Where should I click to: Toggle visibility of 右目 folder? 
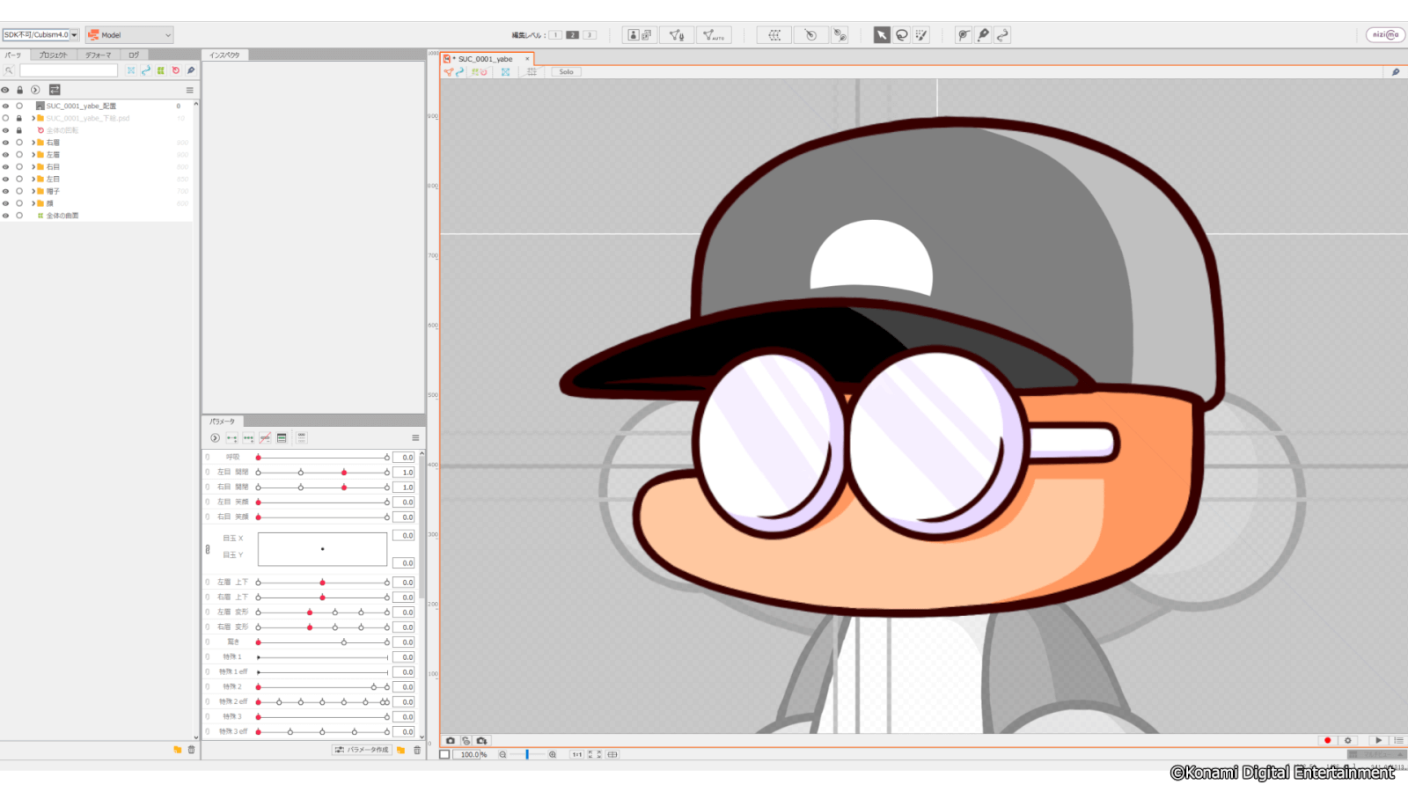click(x=5, y=166)
